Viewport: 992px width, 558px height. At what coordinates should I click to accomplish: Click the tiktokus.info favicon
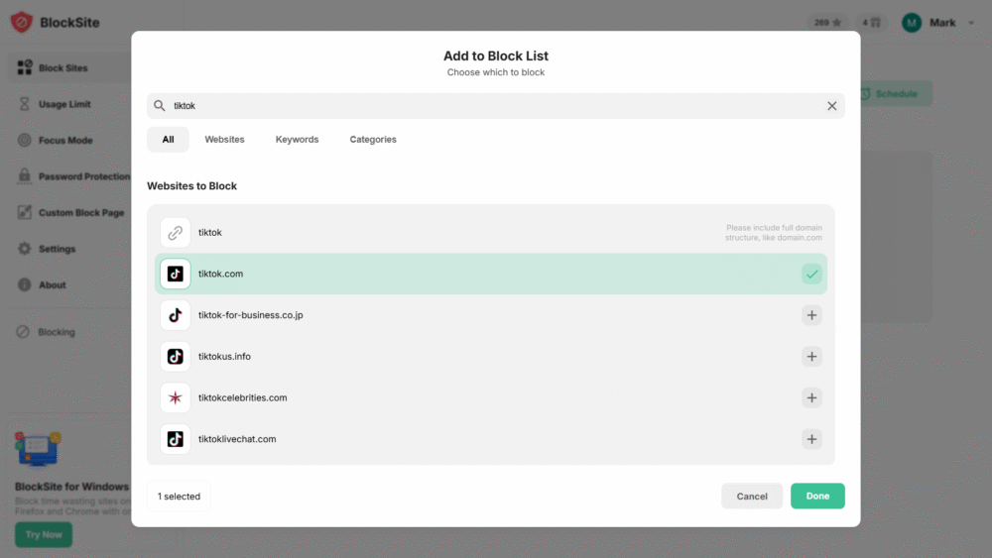coord(176,357)
